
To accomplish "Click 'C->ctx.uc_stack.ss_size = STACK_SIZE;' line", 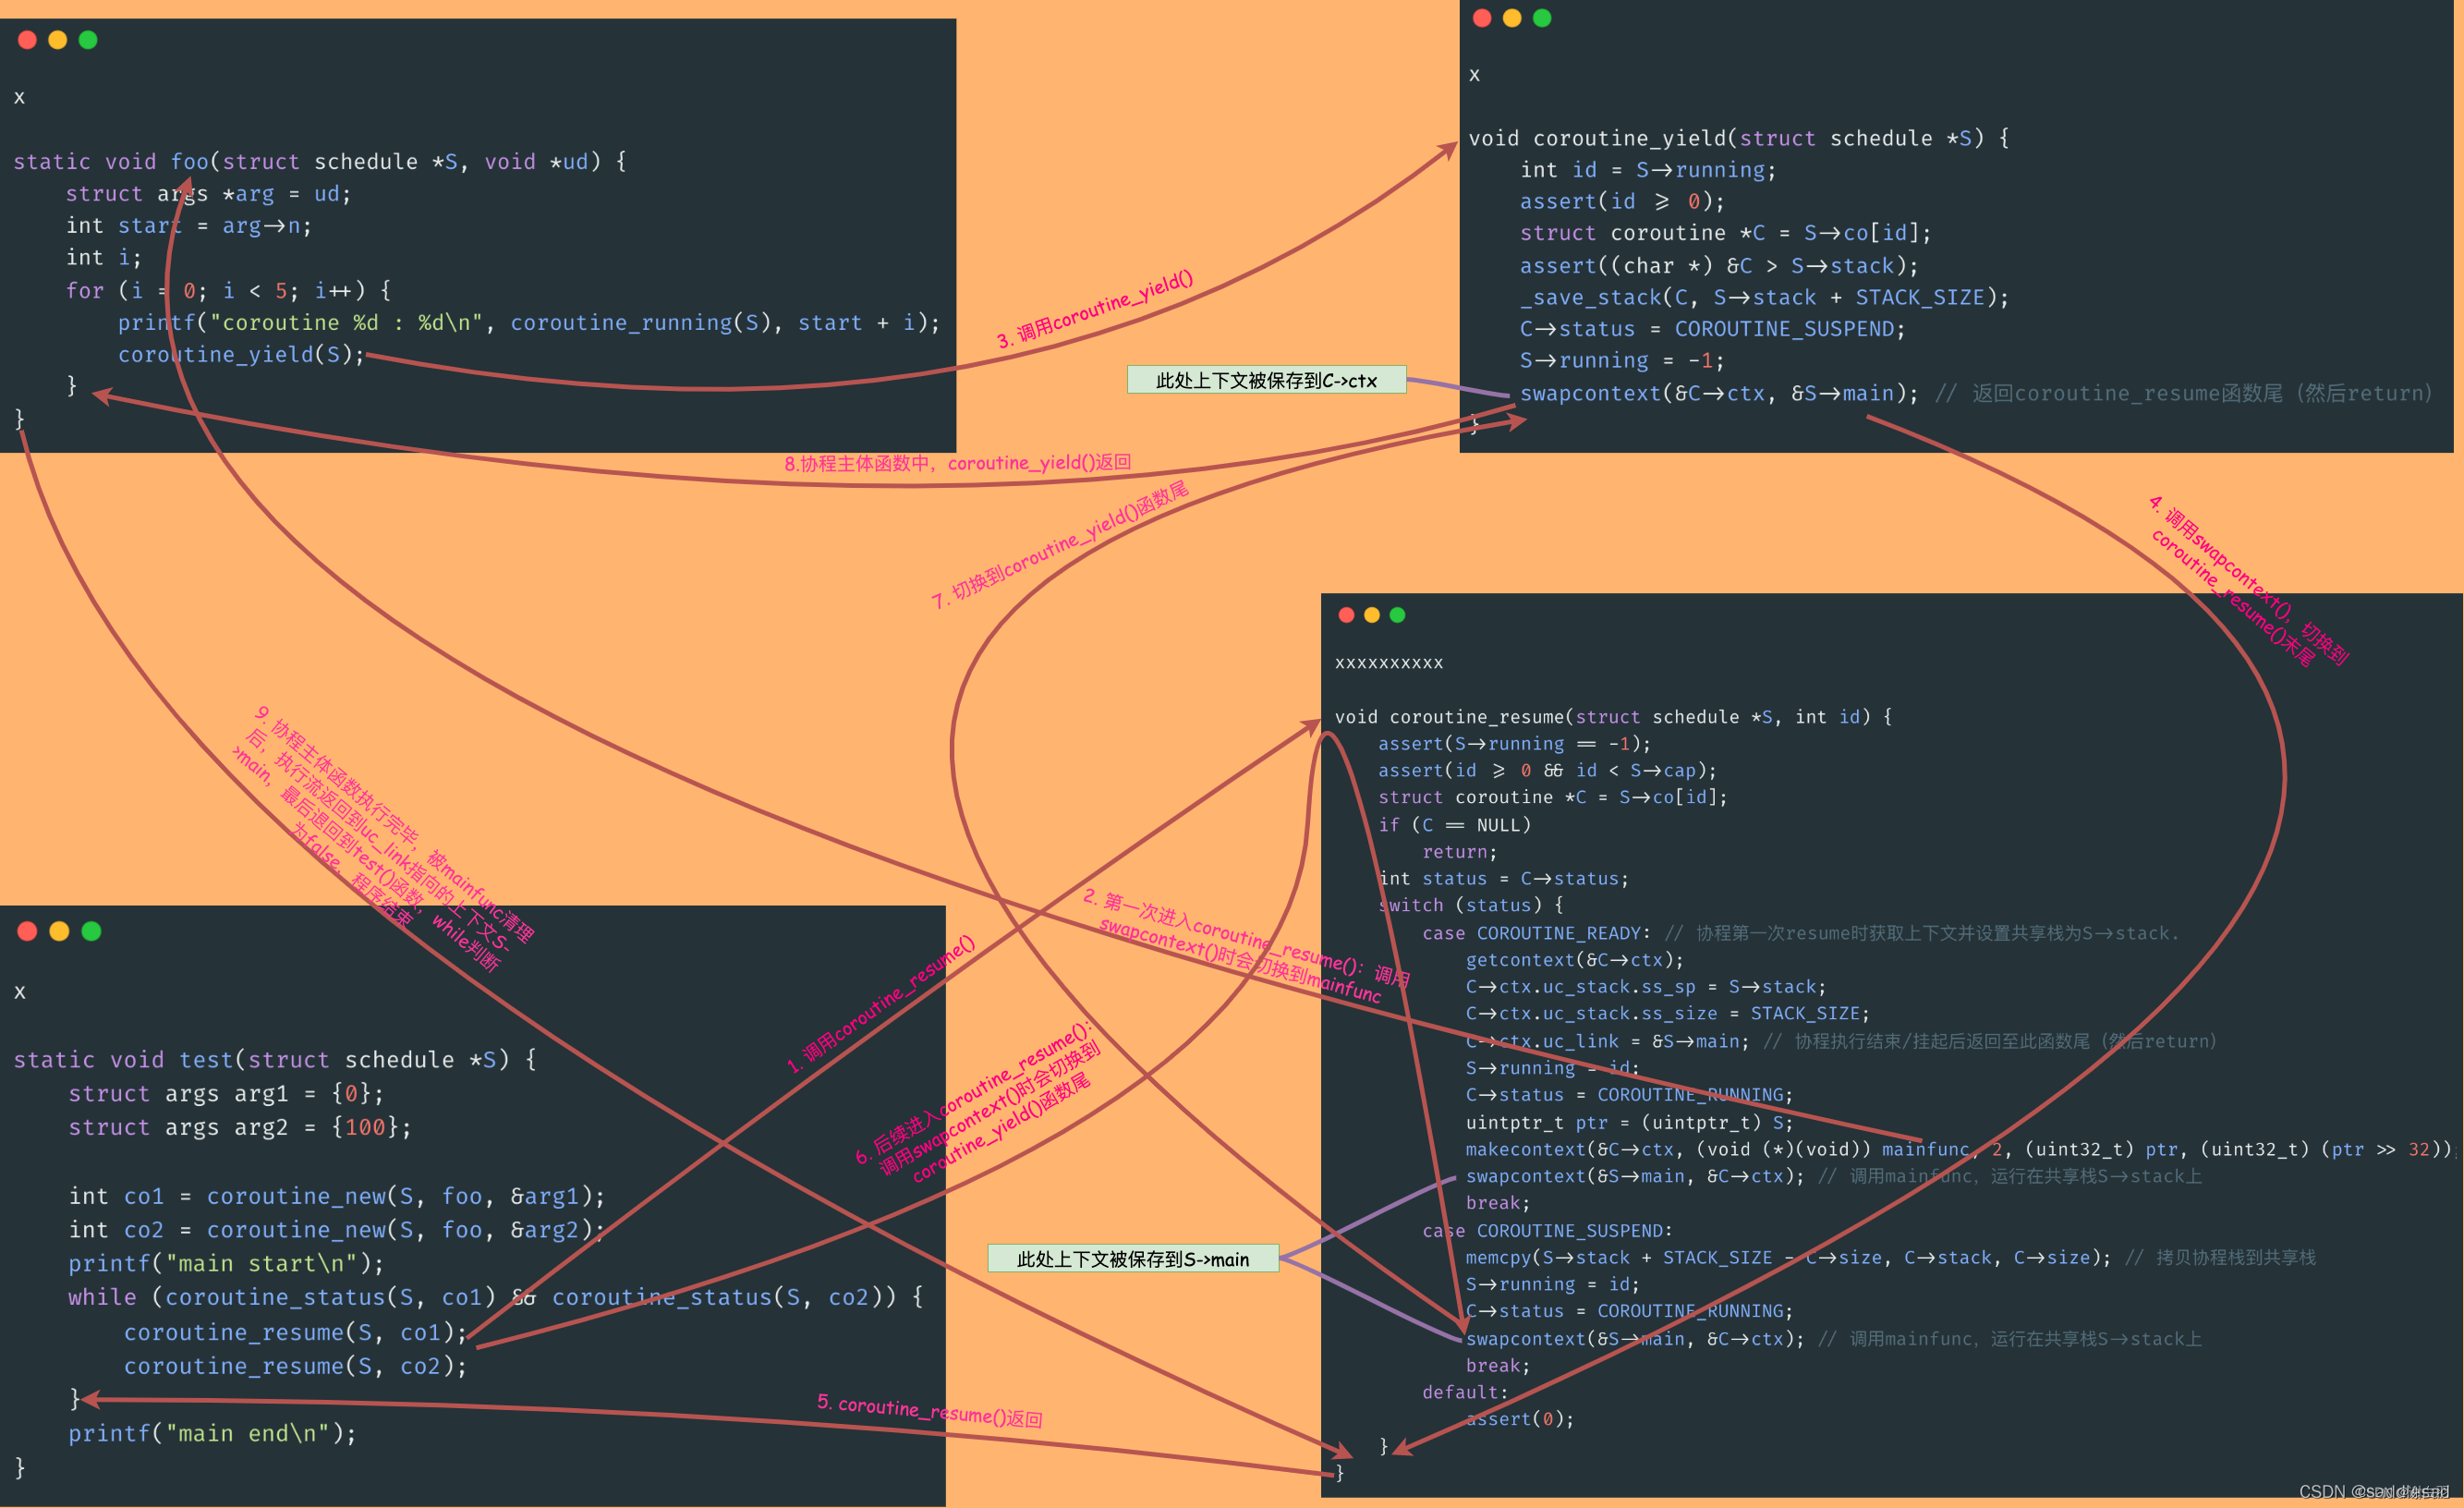I will pyautogui.click(x=1667, y=1014).
